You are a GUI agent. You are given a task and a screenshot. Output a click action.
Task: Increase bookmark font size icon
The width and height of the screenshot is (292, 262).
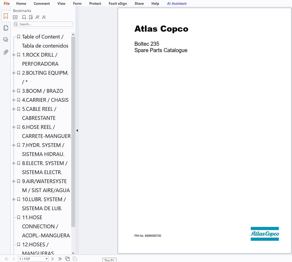pyautogui.click(x=37, y=17)
